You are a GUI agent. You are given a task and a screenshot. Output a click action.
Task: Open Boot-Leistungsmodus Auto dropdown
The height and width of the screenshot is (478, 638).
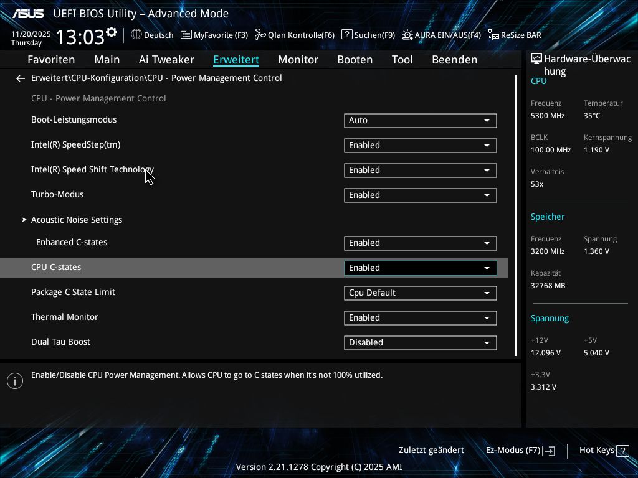tap(421, 120)
